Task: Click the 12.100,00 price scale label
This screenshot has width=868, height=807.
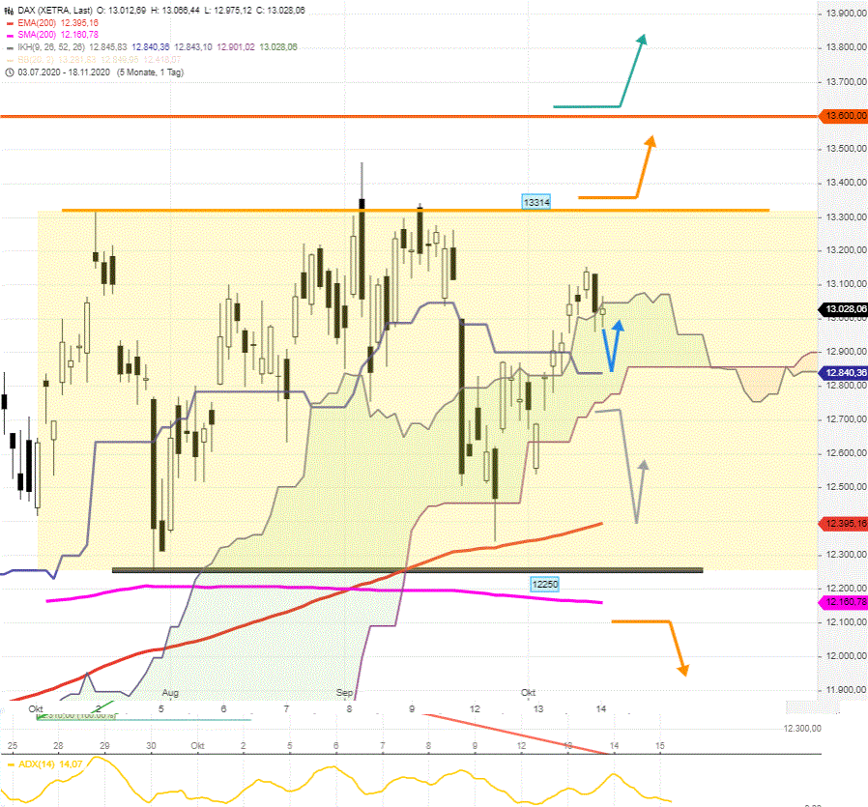Action: [x=846, y=622]
